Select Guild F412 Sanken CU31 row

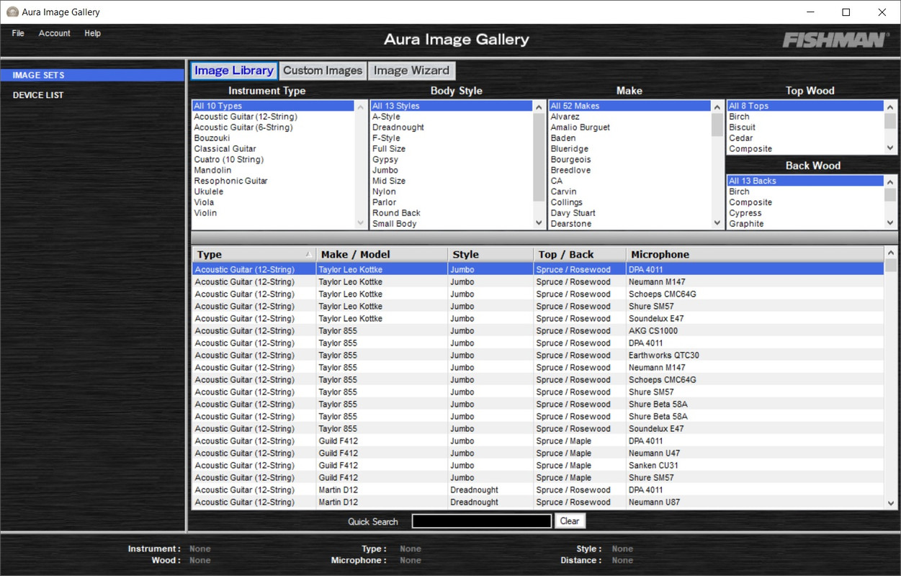point(538,466)
